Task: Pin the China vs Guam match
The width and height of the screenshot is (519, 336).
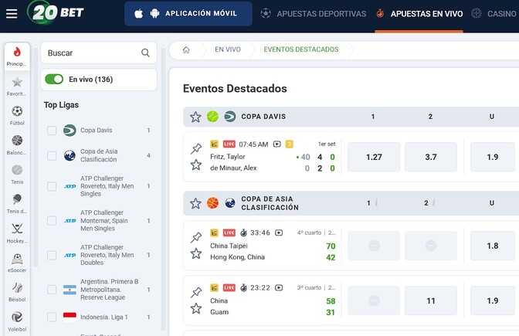Action: point(196,292)
